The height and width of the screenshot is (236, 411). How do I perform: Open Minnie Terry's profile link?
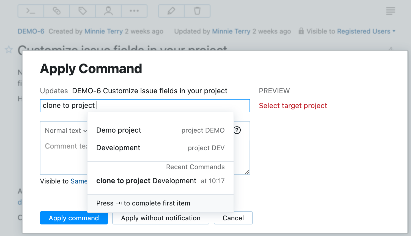(104, 31)
